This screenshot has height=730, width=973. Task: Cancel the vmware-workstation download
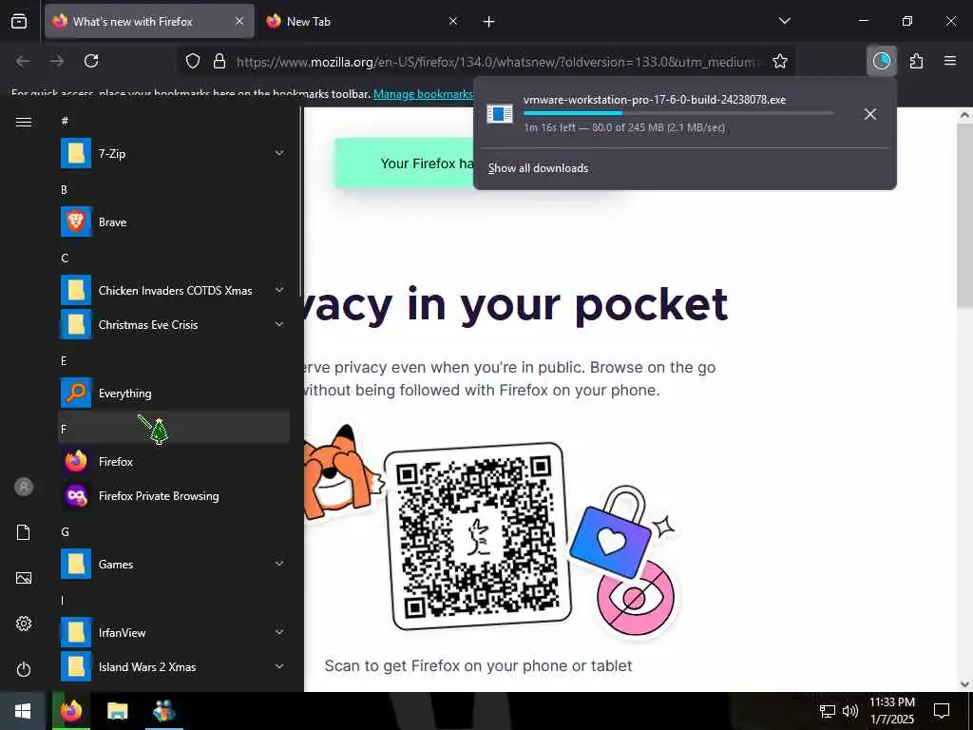click(x=870, y=114)
